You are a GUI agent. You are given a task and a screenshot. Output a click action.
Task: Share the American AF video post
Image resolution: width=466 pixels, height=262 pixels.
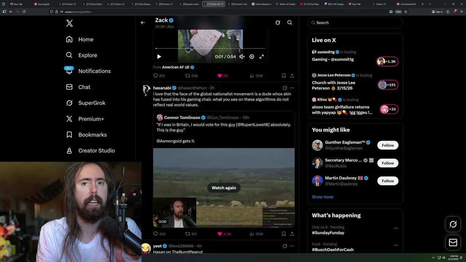tap(292, 76)
